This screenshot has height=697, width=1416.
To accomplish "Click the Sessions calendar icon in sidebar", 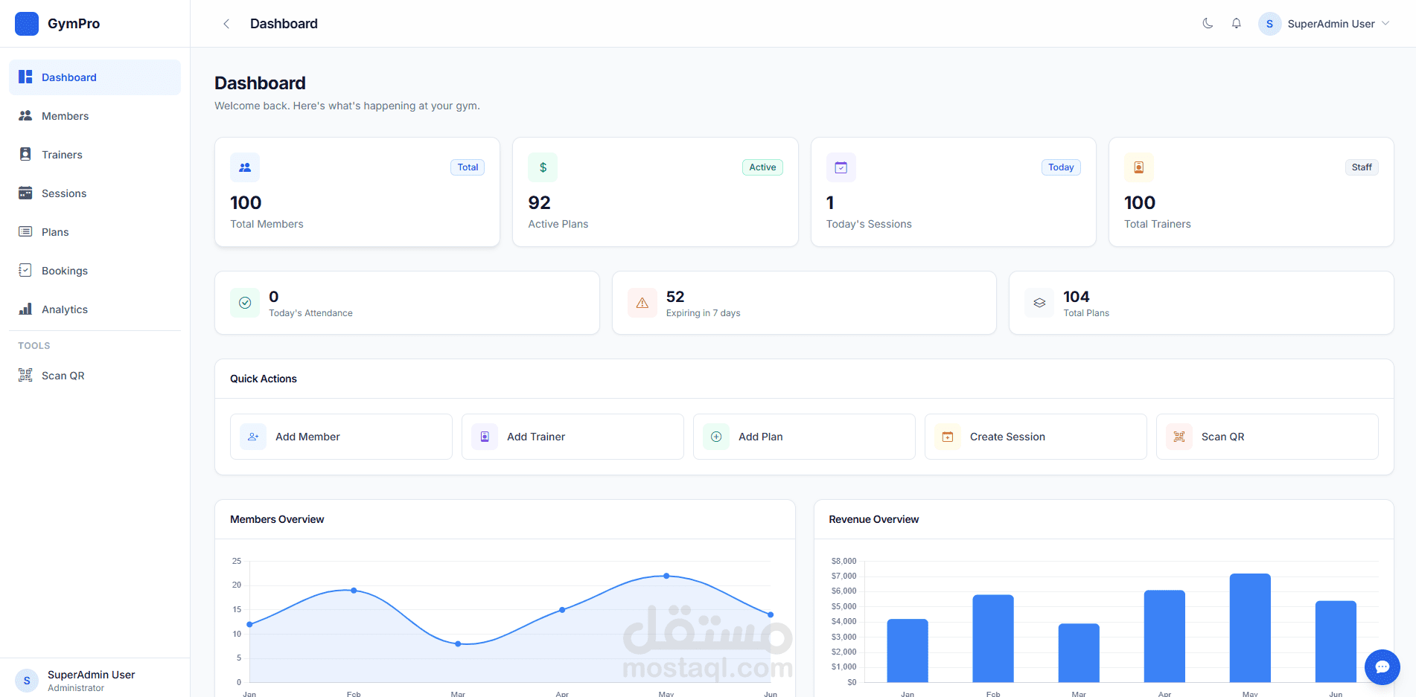I will 25,193.
